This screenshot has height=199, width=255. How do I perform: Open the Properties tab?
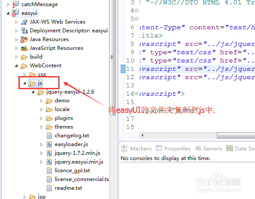(173, 148)
